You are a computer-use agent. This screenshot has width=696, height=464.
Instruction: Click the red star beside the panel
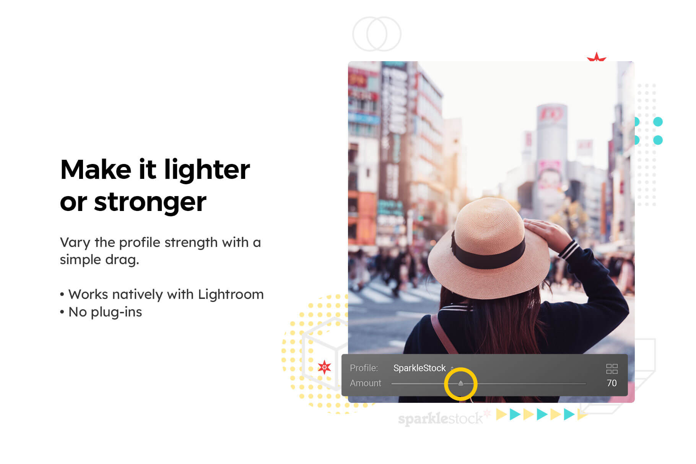tap(324, 367)
